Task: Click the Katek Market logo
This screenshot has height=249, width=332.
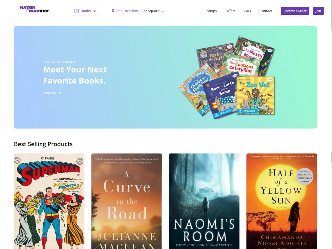Action: click(34, 9)
